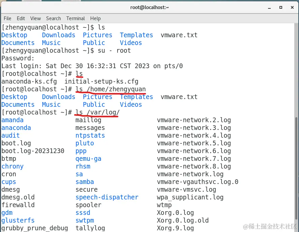Open the Edit menu

coord(21,18)
